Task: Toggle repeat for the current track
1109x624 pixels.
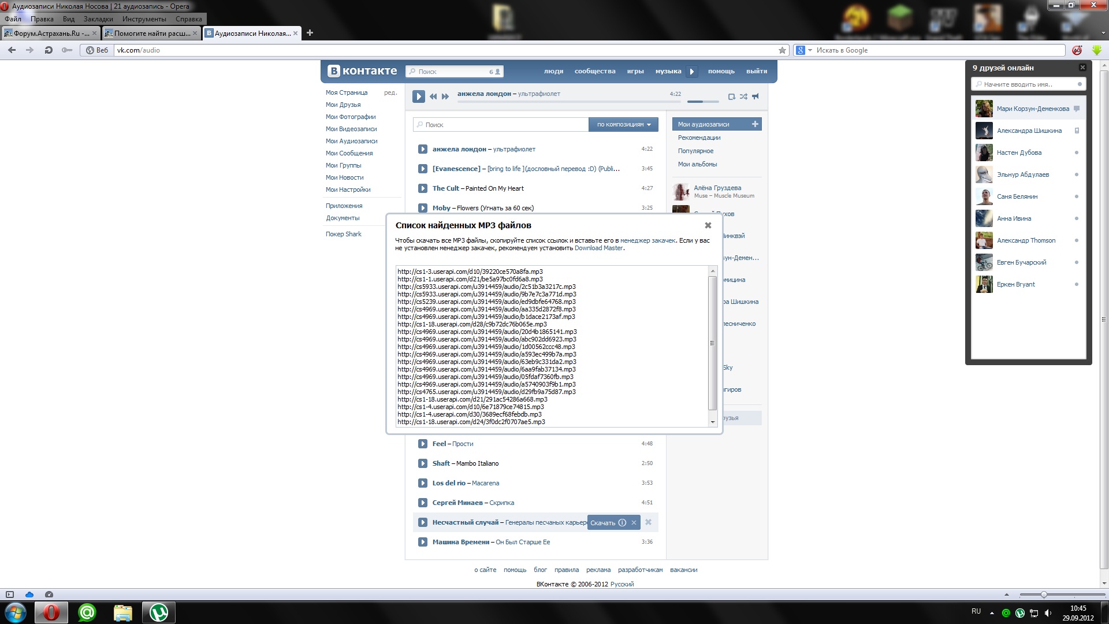Action: [x=731, y=97]
